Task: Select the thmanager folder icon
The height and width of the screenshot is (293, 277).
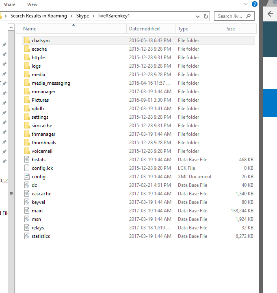Action: (27, 134)
